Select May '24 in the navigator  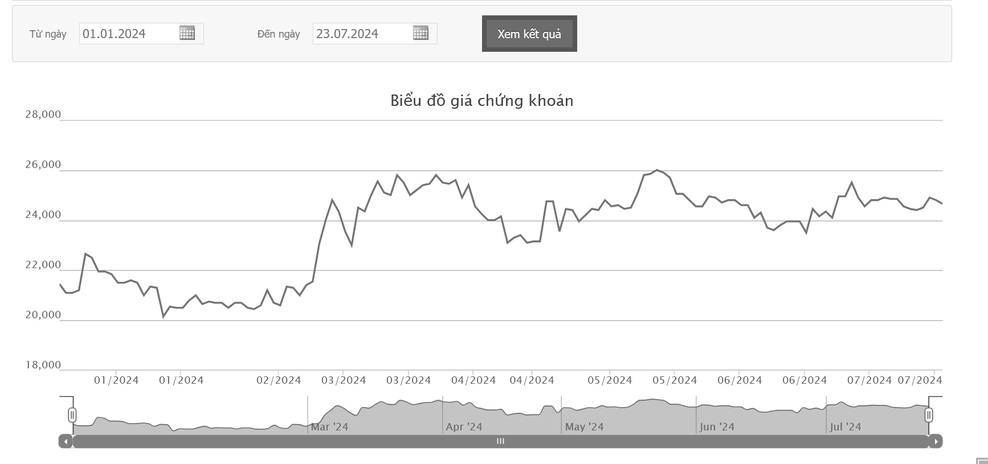click(584, 427)
